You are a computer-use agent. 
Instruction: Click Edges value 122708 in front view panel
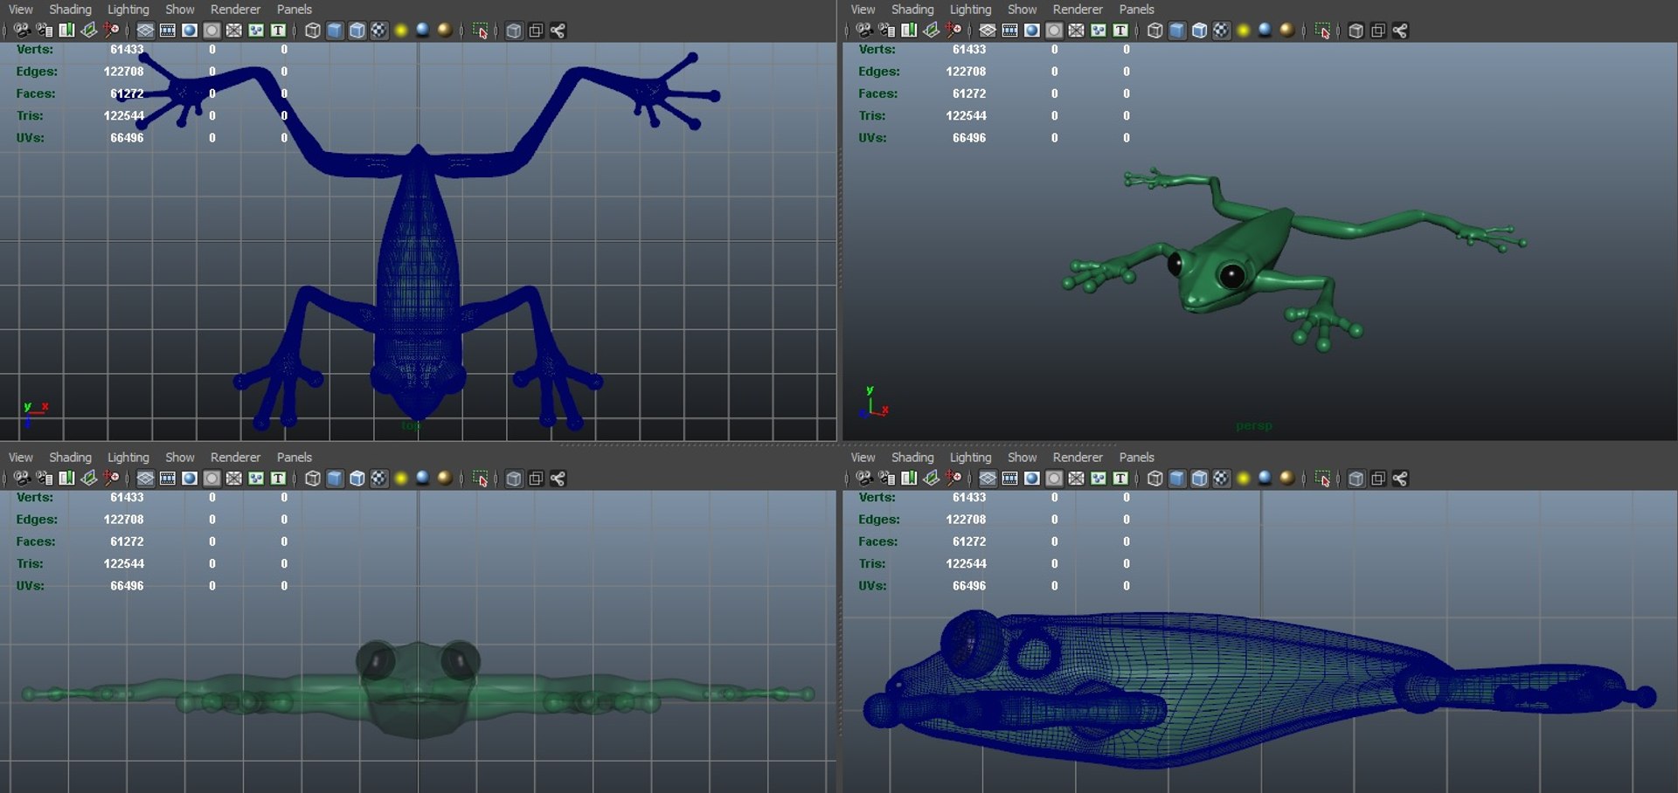[124, 520]
